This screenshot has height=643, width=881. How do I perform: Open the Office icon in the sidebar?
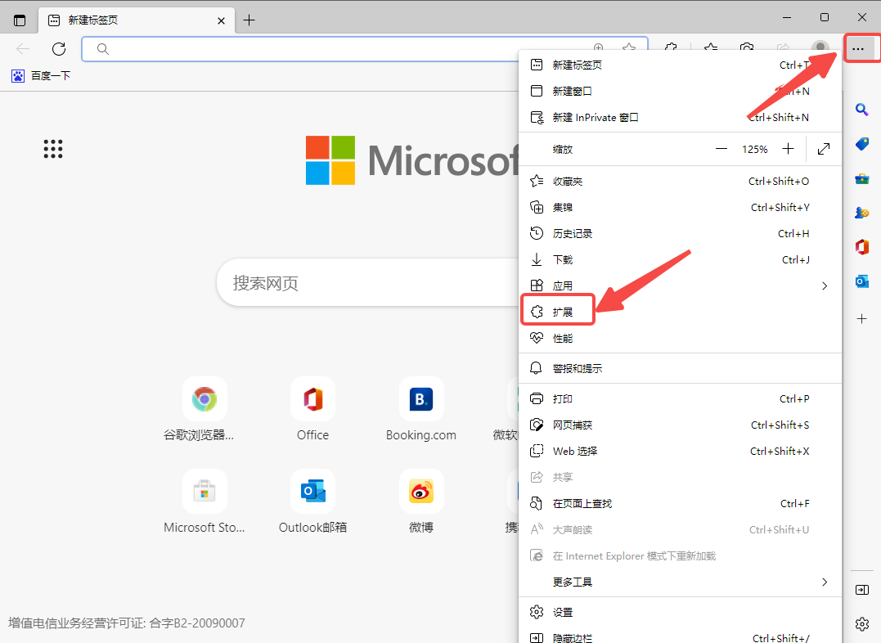[x=861, y=246]
